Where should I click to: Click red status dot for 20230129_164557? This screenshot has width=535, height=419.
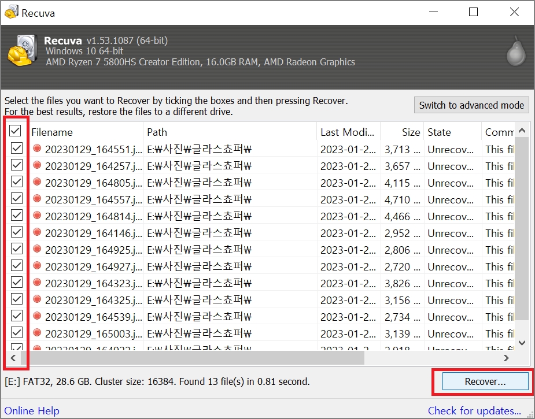(x=37, y=198)
